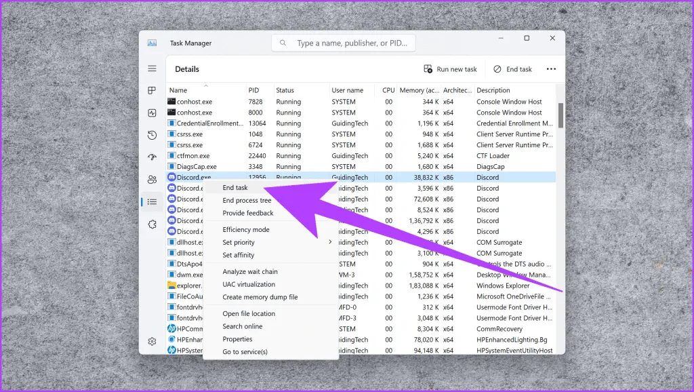Click Run new task in the toolbar
The height and width of the screenshot is (392, 694).
[x=450, y=69]
